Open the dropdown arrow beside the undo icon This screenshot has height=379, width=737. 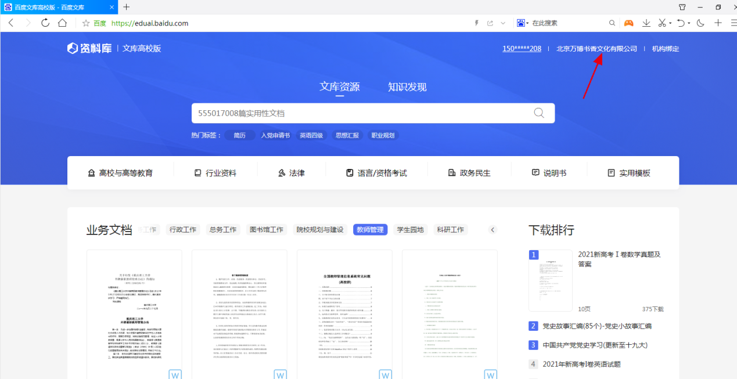click(x=689, y=23)
